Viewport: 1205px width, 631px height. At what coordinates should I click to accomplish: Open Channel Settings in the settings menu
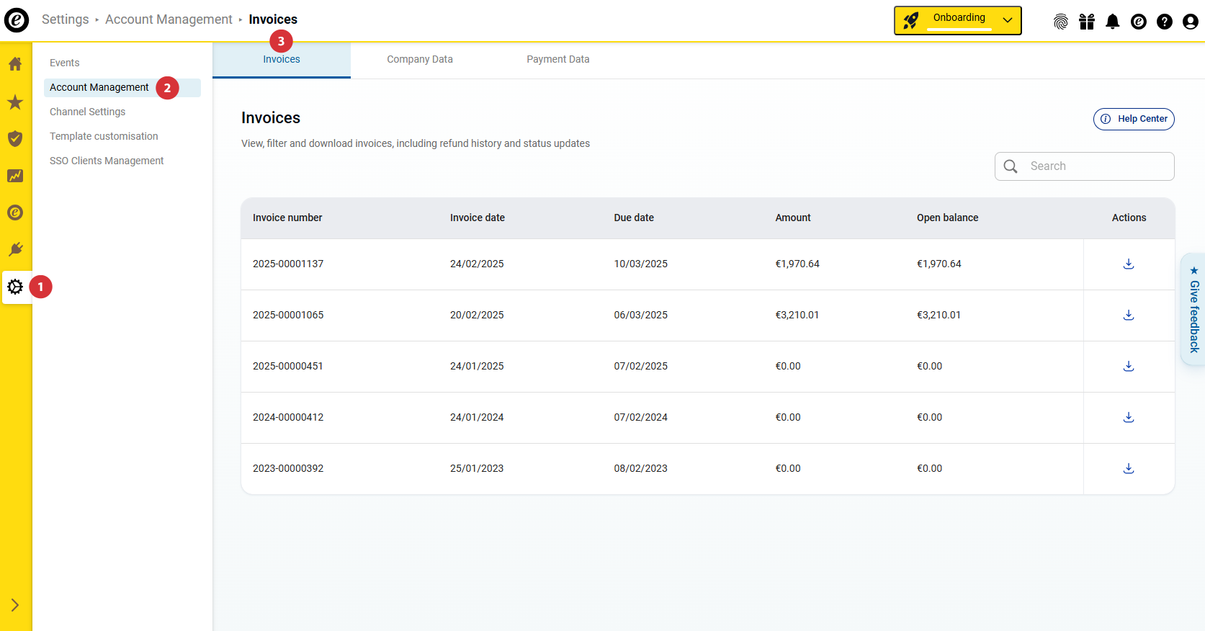(87, 112)
